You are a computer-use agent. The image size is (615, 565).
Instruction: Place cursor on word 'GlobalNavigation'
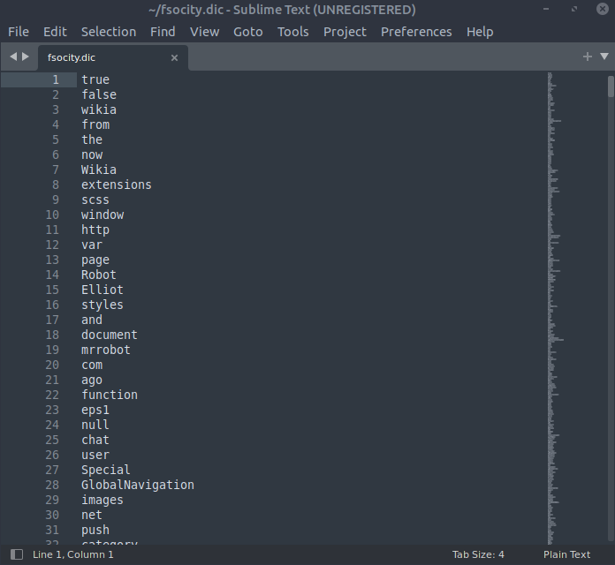(x=138, y=485)
